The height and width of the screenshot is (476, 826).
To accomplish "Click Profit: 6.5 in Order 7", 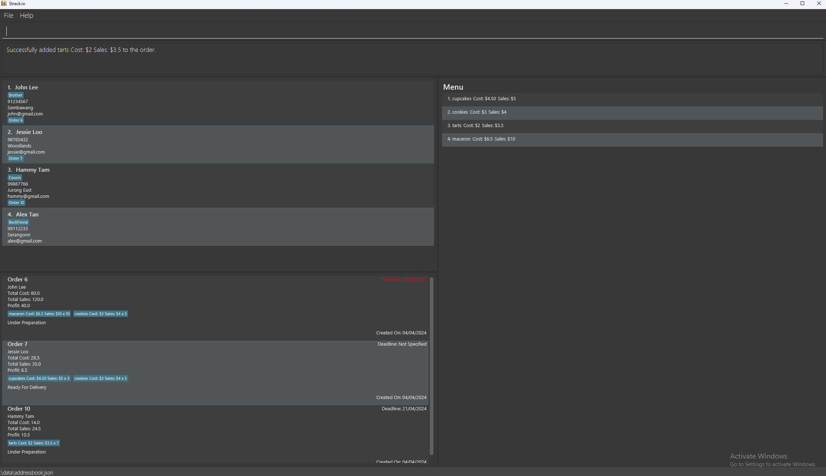I will pyautogui.click(x=17, y=370).
